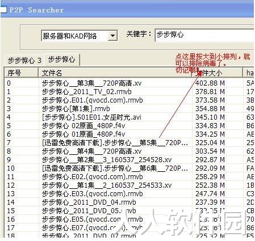Click the 关键字 search input field

click(204, 35)
